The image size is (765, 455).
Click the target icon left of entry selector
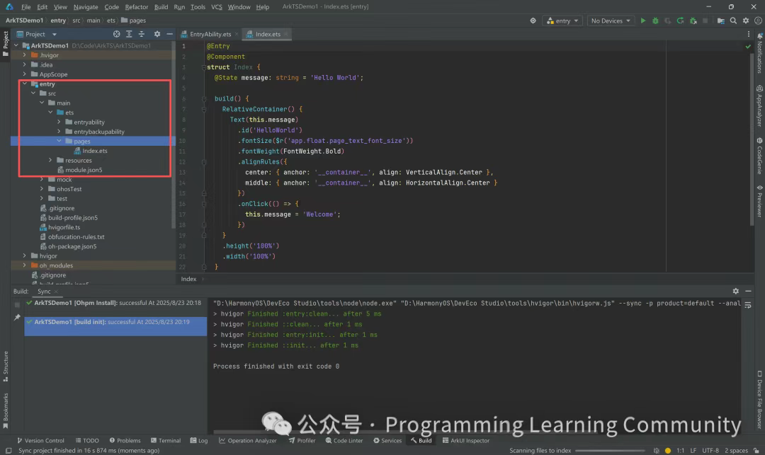(533, 21)
